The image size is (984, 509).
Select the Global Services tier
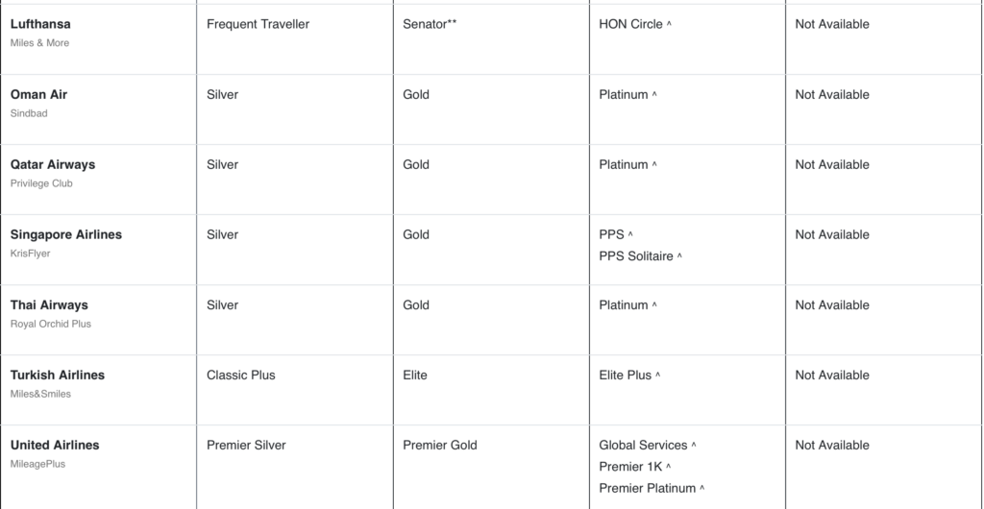pos(643,445)
